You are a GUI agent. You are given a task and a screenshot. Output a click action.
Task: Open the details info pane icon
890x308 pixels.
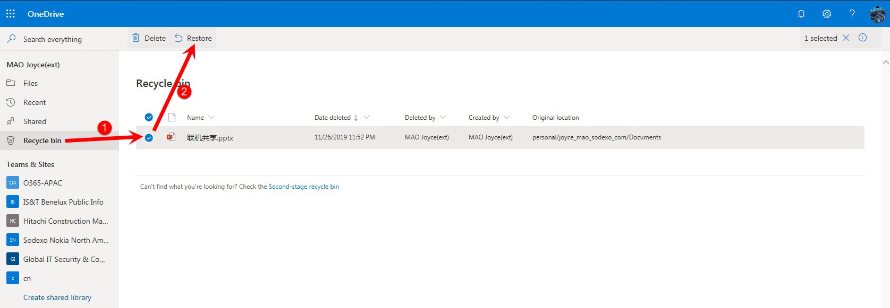pos(863,38)
